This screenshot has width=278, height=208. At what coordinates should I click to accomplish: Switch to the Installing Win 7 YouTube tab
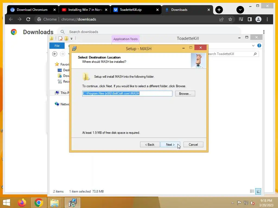[85, 10]
